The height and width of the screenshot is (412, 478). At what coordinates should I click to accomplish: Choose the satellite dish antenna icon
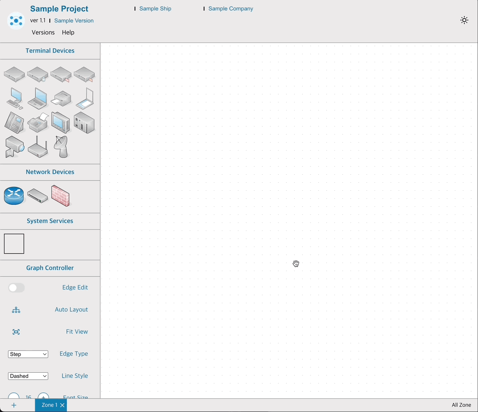61,147
